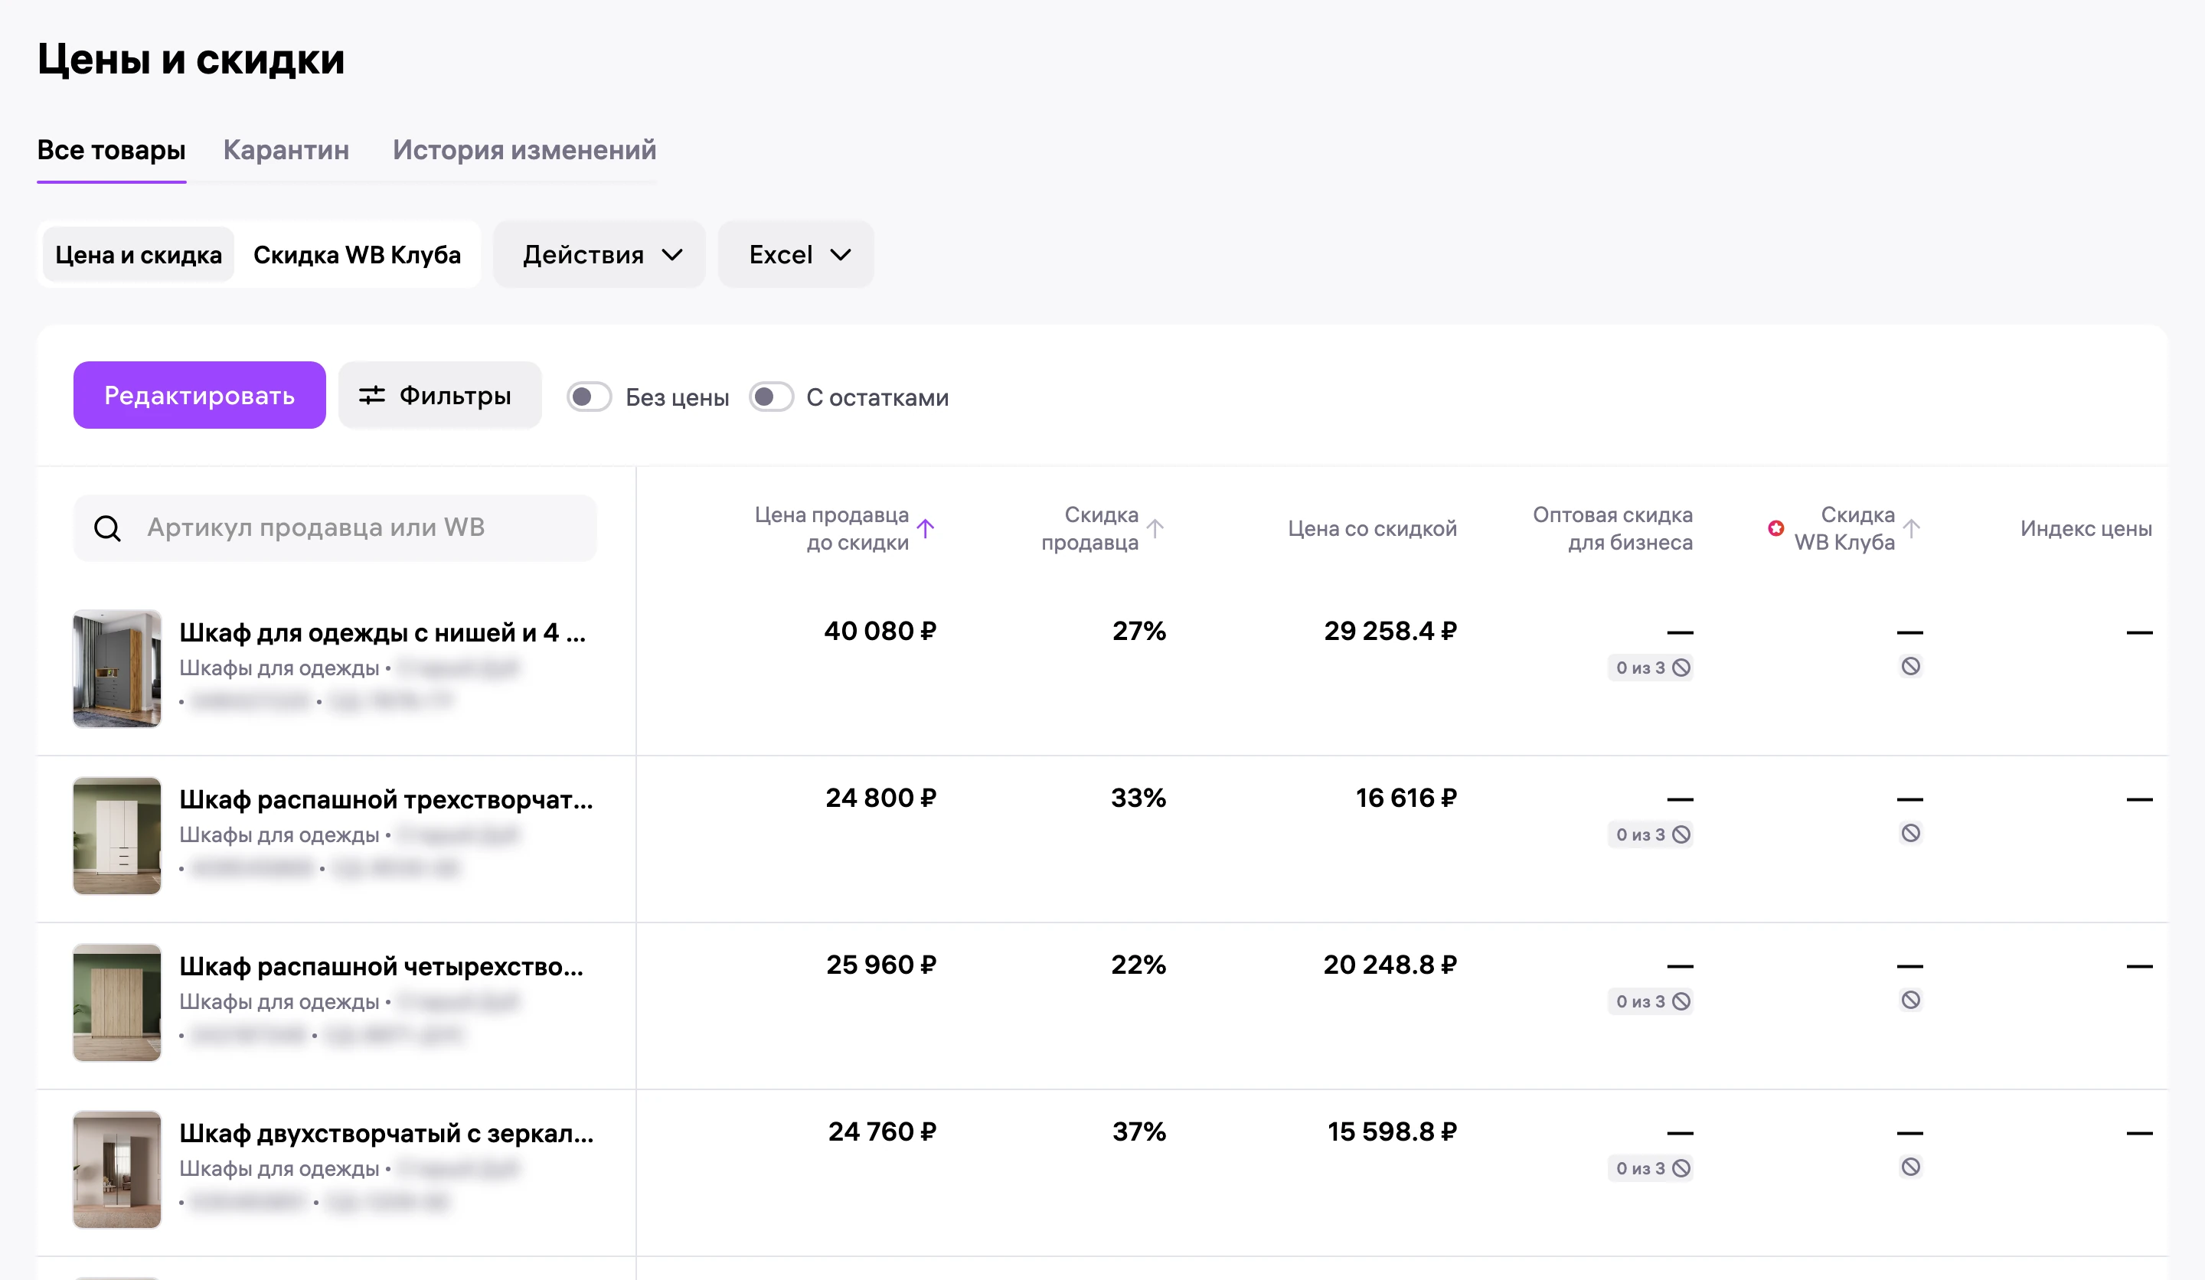Viewport: 2205px width, 1280px height.
Task: Open 'Шкаф для одежды с нишей' product
Action: [382, 632]
